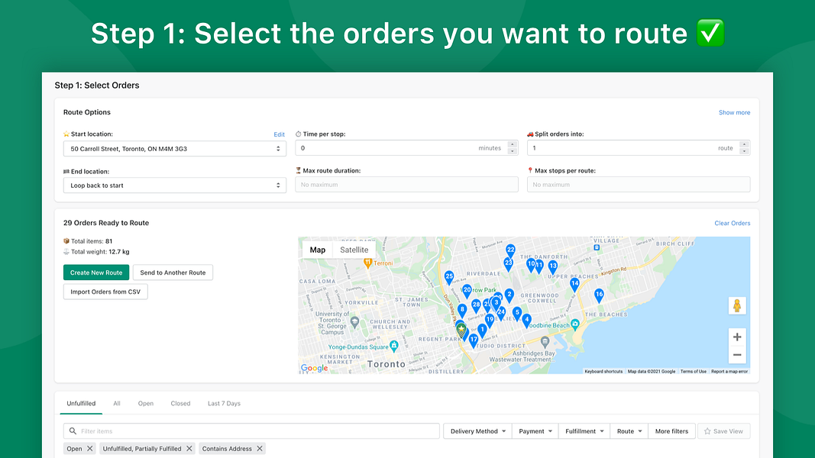Switch to the Open tab
Screen dimensions: 815x458
tap(146, 404)
